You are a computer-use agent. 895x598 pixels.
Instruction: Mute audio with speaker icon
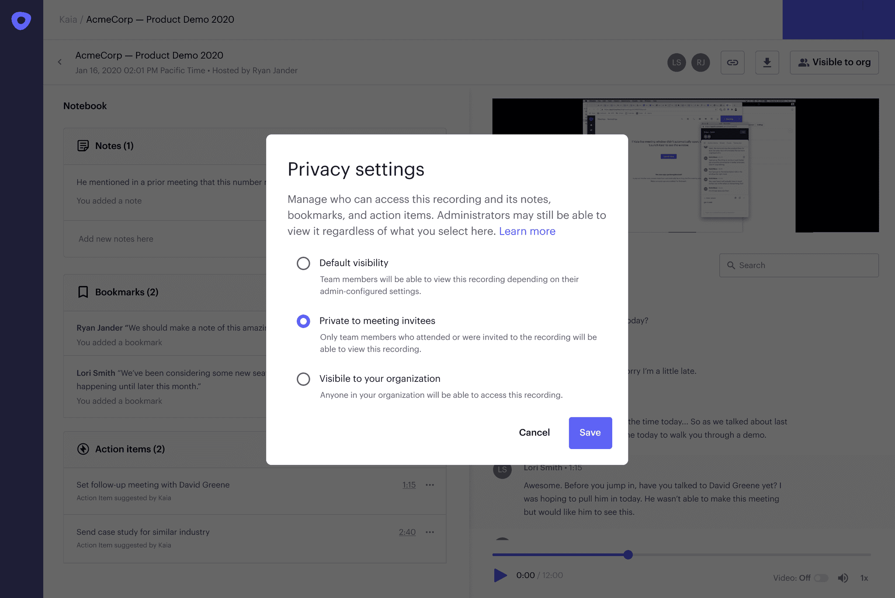point(843,578)
